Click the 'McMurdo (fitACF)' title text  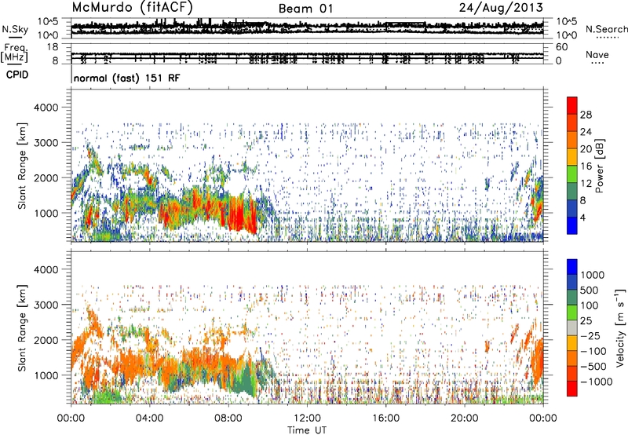[x=132, y=8]
